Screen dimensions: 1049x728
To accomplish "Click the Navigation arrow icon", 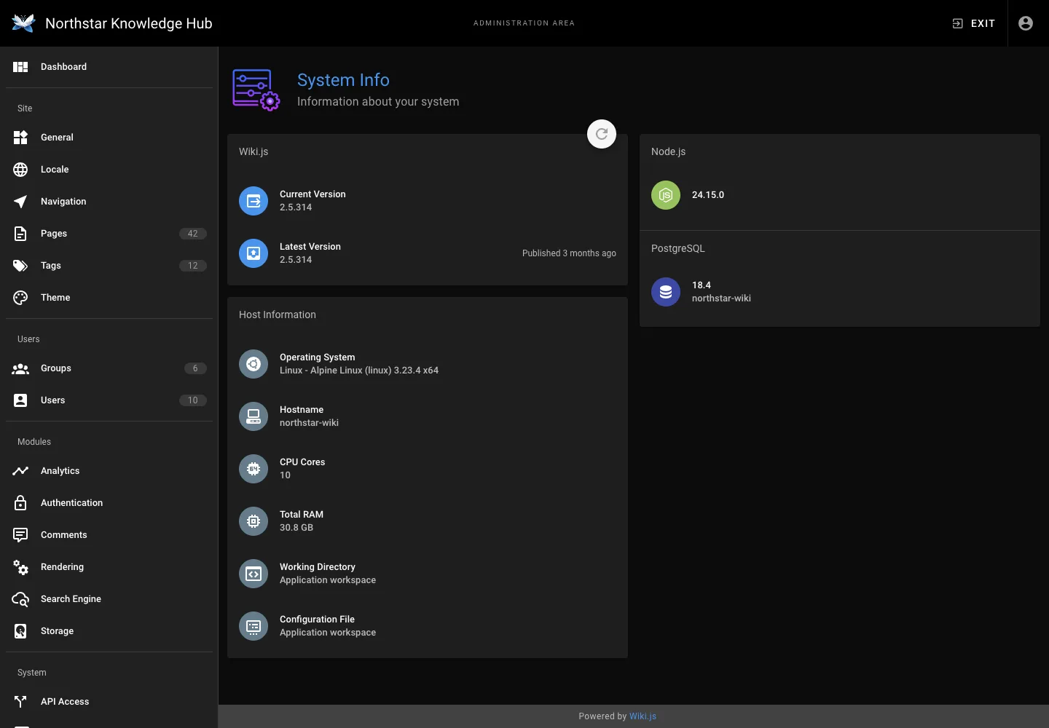I will tap(20, 202).
